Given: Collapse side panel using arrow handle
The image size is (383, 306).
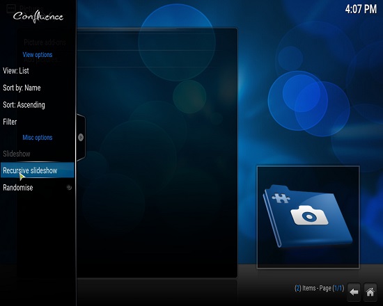Looking at the screenshot, I should (81, 138).
